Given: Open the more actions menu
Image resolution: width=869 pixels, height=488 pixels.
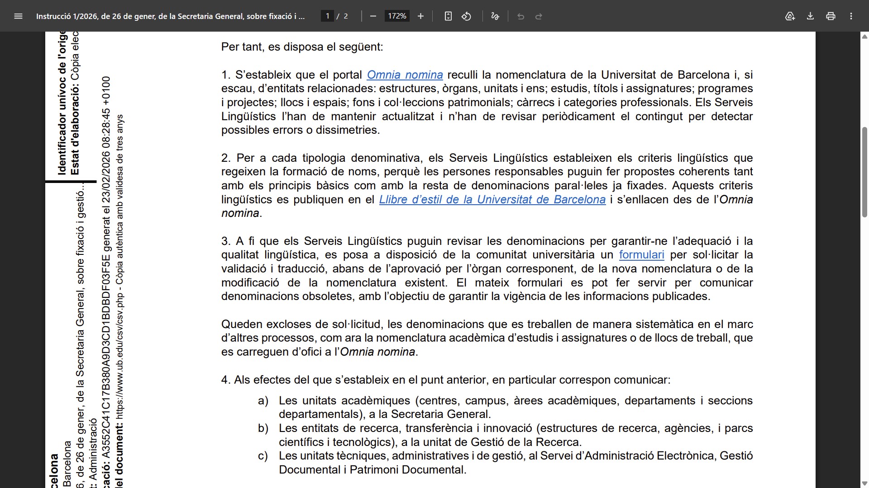Looking at the screenshot, I should 851,16.
